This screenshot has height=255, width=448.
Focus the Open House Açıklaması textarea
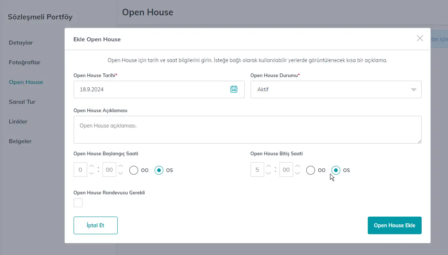[248, 130]
